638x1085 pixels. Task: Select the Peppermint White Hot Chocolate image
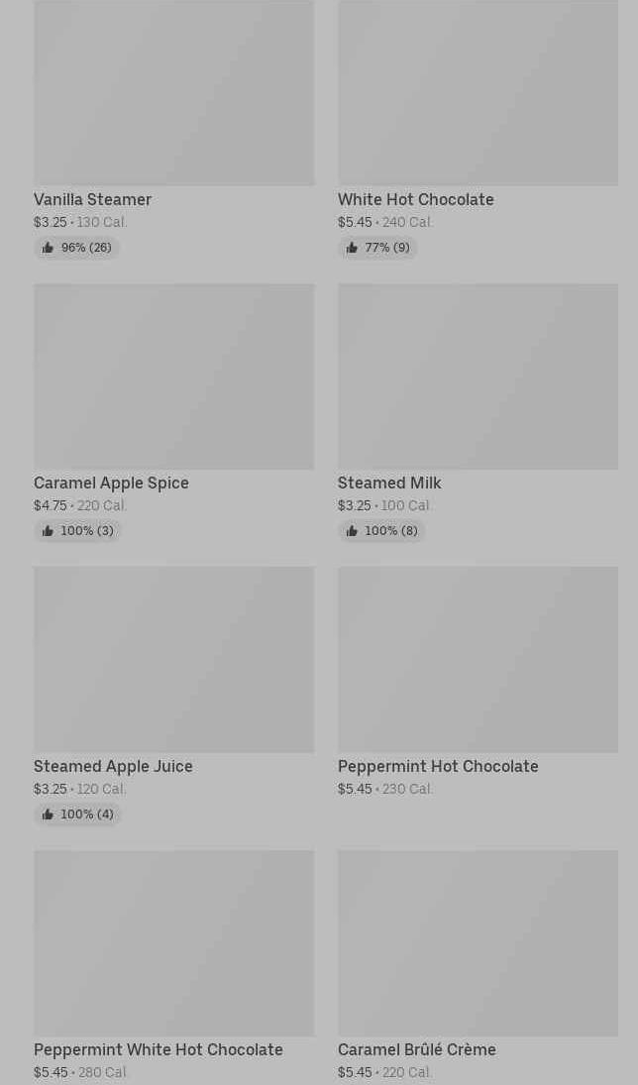(x=173, y=943)
